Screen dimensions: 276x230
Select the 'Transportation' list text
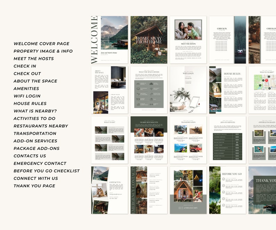[35, 134]
